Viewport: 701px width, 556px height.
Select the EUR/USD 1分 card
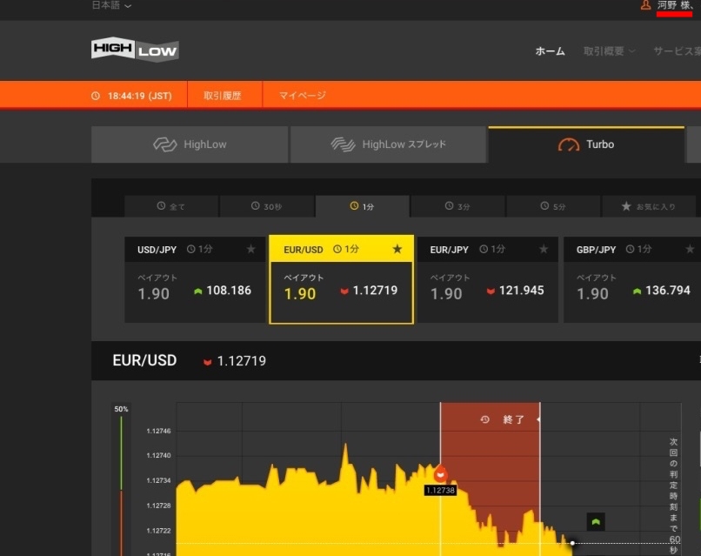tap(341, 279)
